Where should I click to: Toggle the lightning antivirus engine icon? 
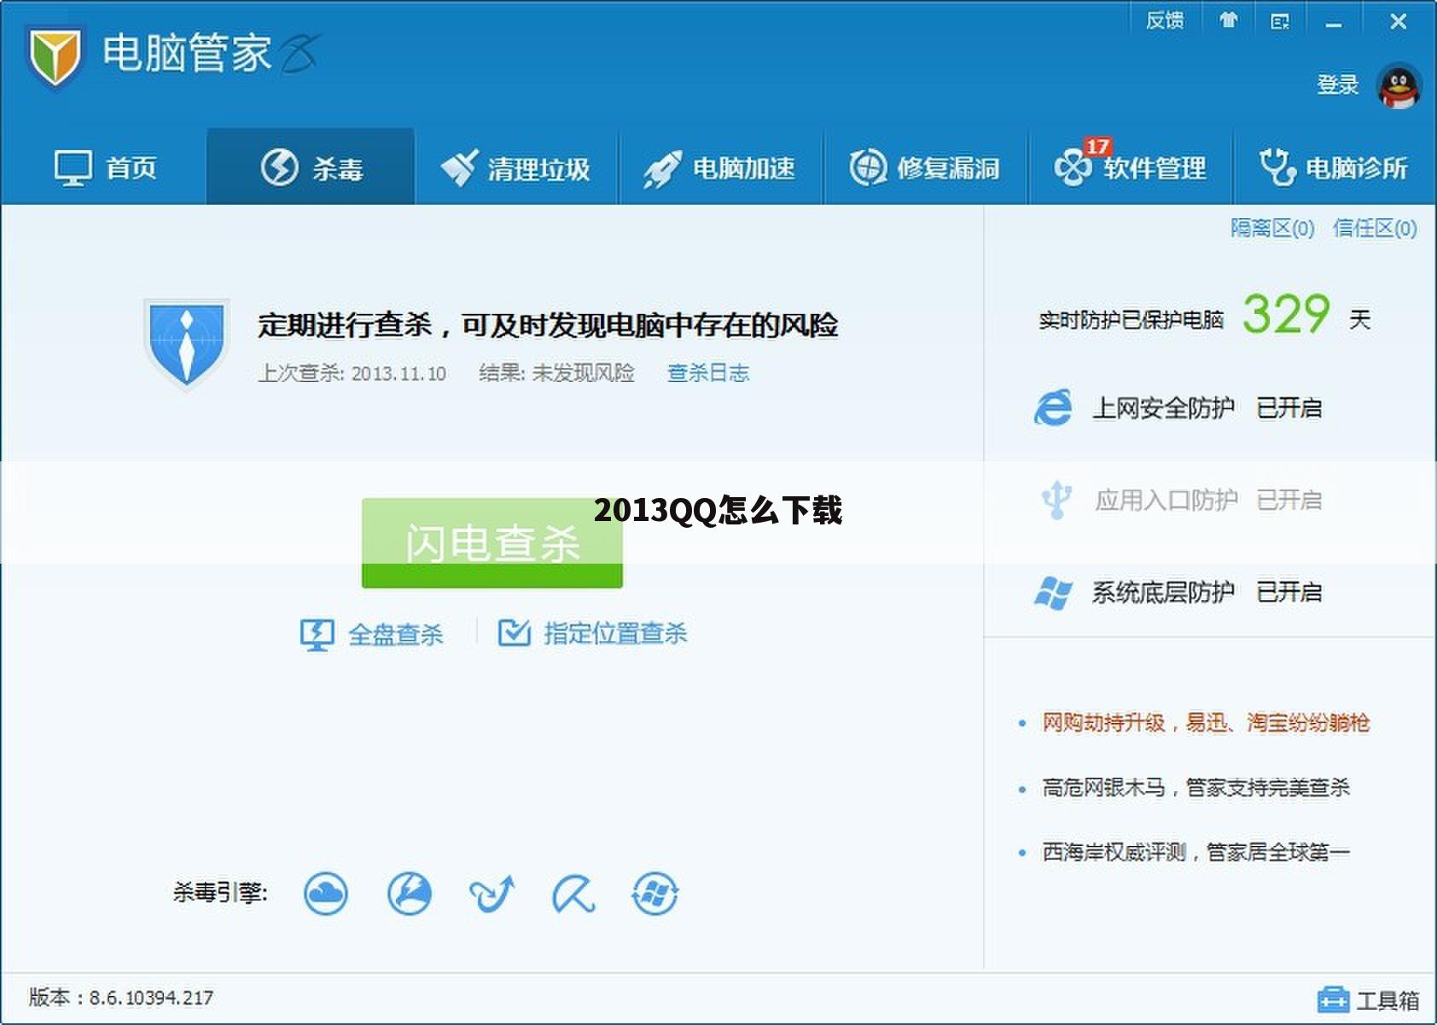[x=409, y=894]
